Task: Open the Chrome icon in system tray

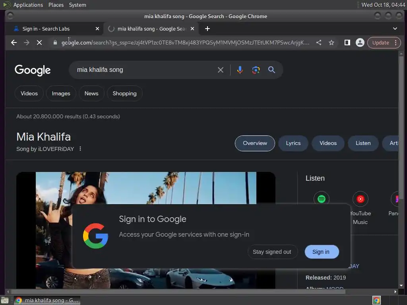Action: 376,300
